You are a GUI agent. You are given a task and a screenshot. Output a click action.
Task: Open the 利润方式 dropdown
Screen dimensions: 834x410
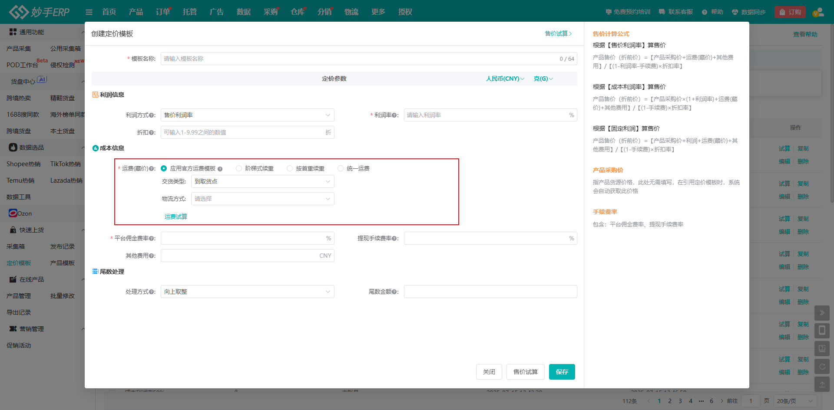[x=247, y=115]
